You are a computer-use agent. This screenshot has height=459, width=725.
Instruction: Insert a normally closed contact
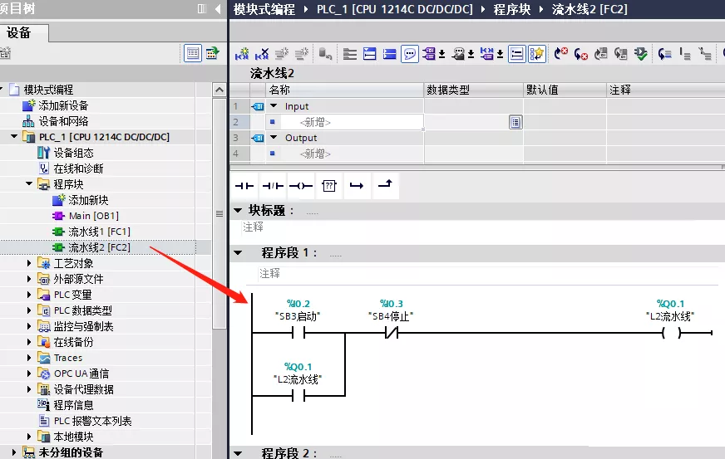click(x=272, y=186)
